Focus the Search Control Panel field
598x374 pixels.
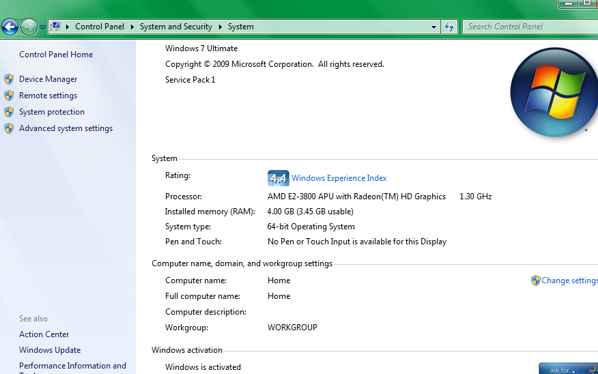[530, 27]
